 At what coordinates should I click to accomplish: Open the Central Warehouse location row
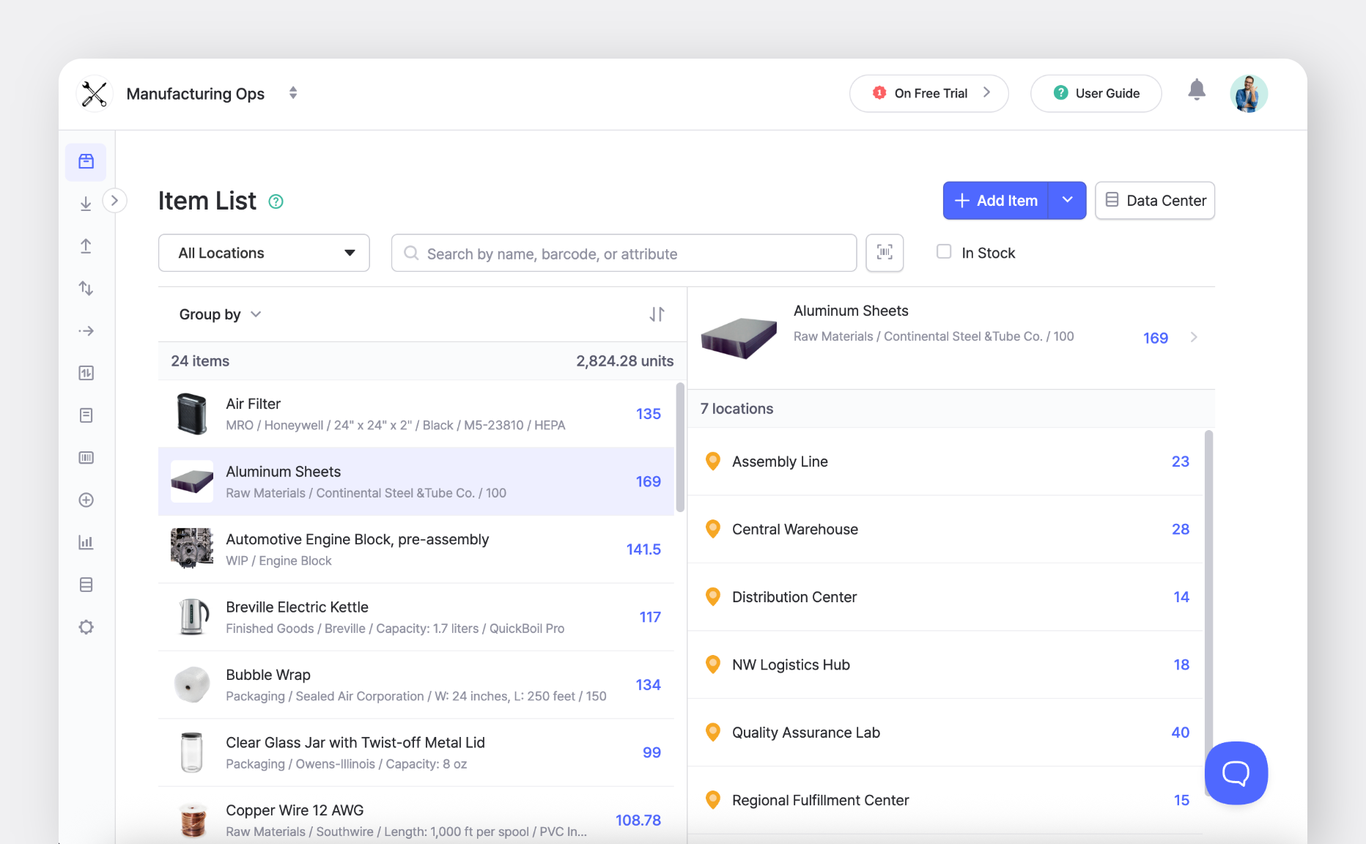(945, 529)
